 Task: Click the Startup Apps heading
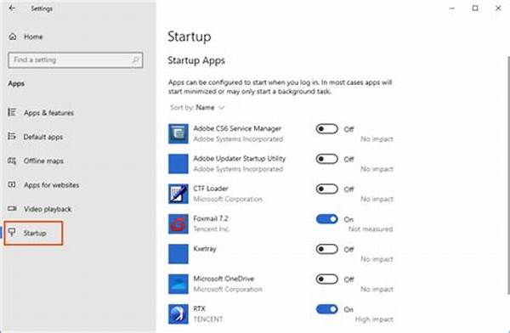pos(196,60)
